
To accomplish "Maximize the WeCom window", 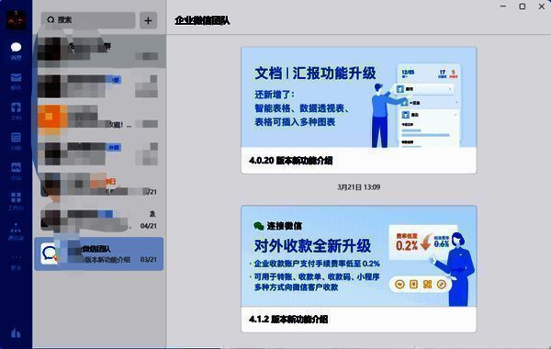I will 523,6.
